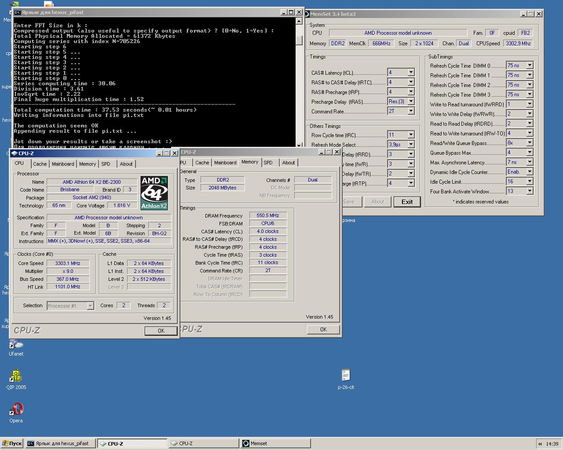Click the Name field AMD Athlon 64 X2 BE-2300
The height and width of the screenshot is (450, 563).
[x=91, y=182]
